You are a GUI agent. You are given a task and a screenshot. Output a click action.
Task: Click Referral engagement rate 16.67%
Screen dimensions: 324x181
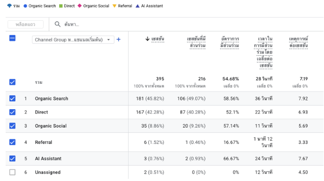231,142
